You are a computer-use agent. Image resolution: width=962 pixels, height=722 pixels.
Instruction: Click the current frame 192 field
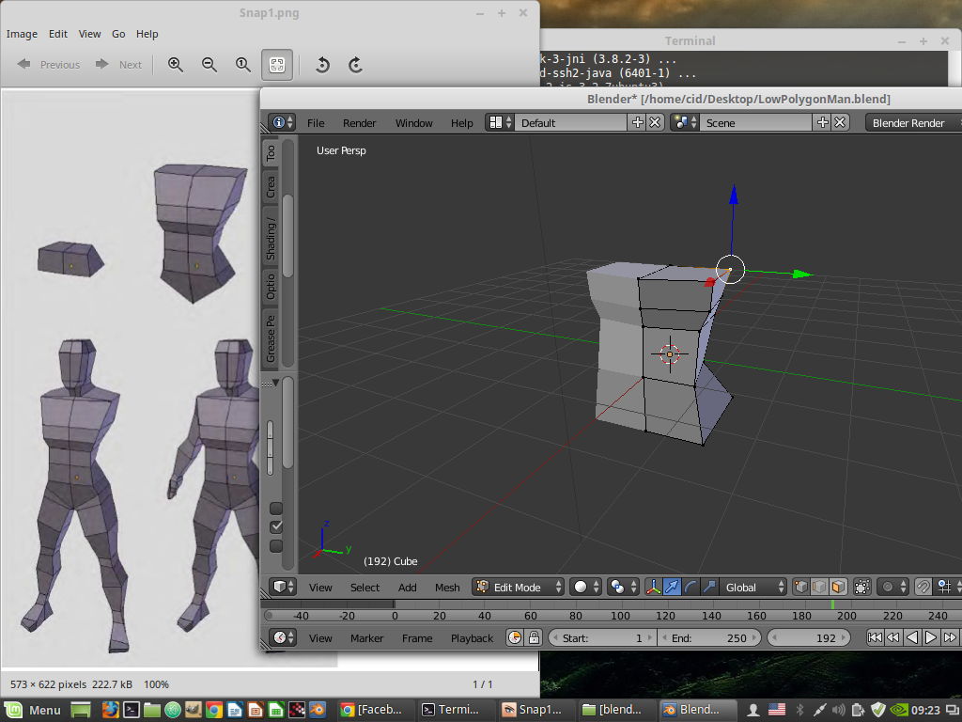tap(809, 638)
